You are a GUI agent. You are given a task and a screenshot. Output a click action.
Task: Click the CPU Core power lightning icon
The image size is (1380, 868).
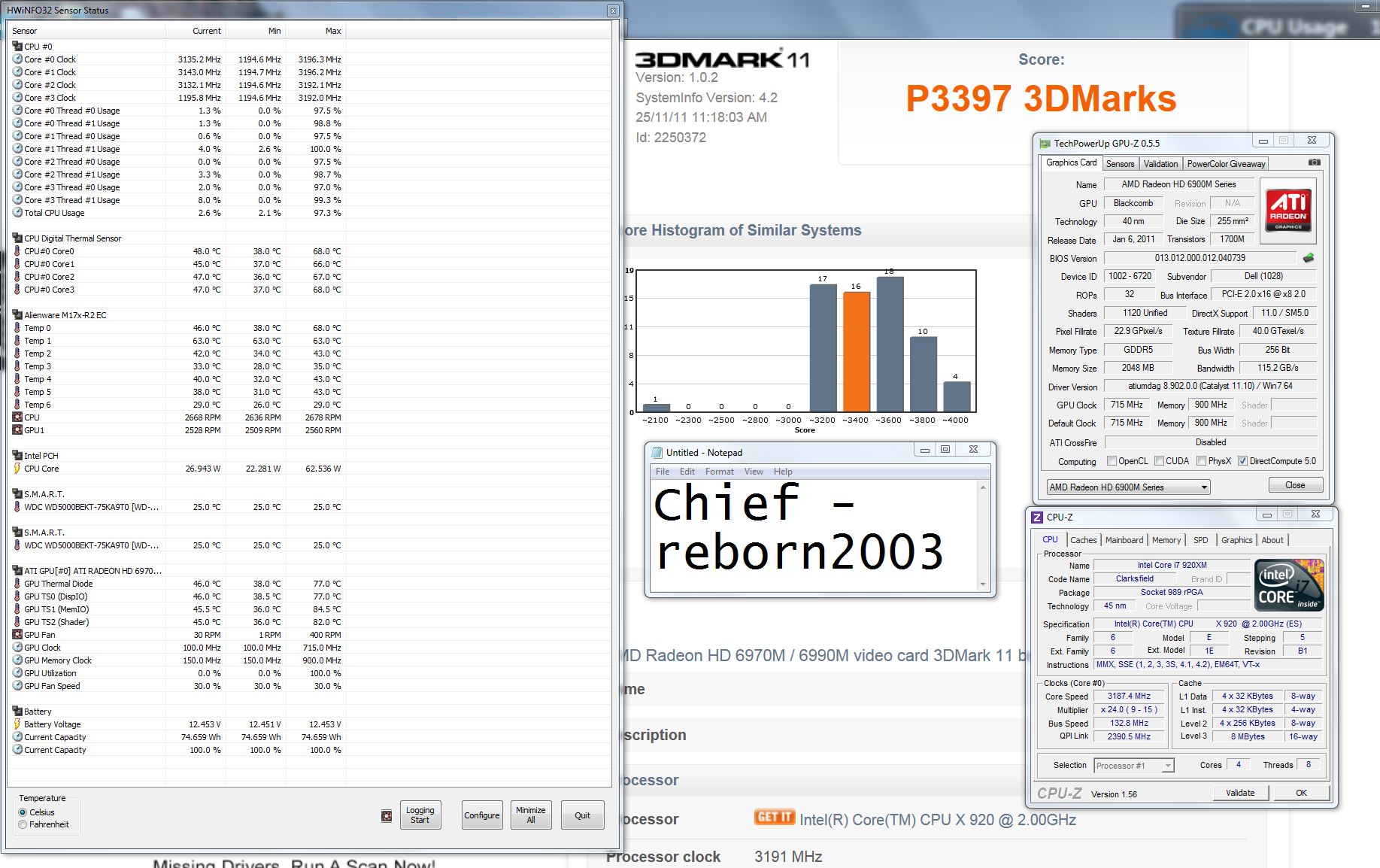tap(17, 468)
